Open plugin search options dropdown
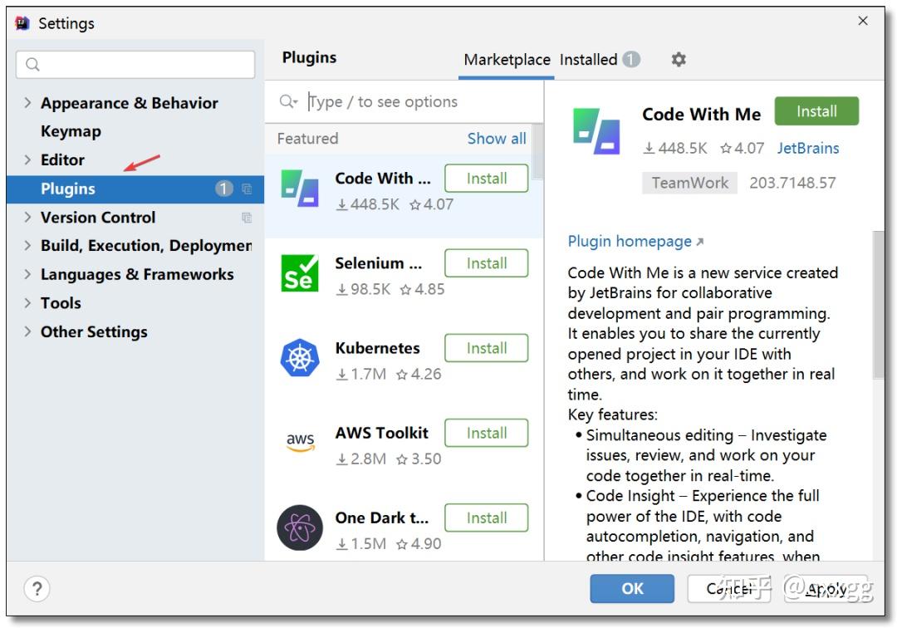 288,101
